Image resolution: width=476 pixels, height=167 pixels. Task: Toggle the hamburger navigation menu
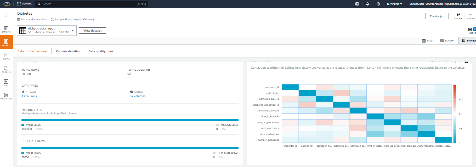(x=6, y=15)
